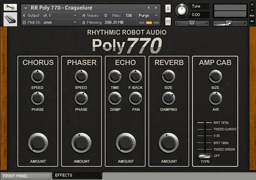
Task: Click the Echo Damp knob
Action: 115,99
